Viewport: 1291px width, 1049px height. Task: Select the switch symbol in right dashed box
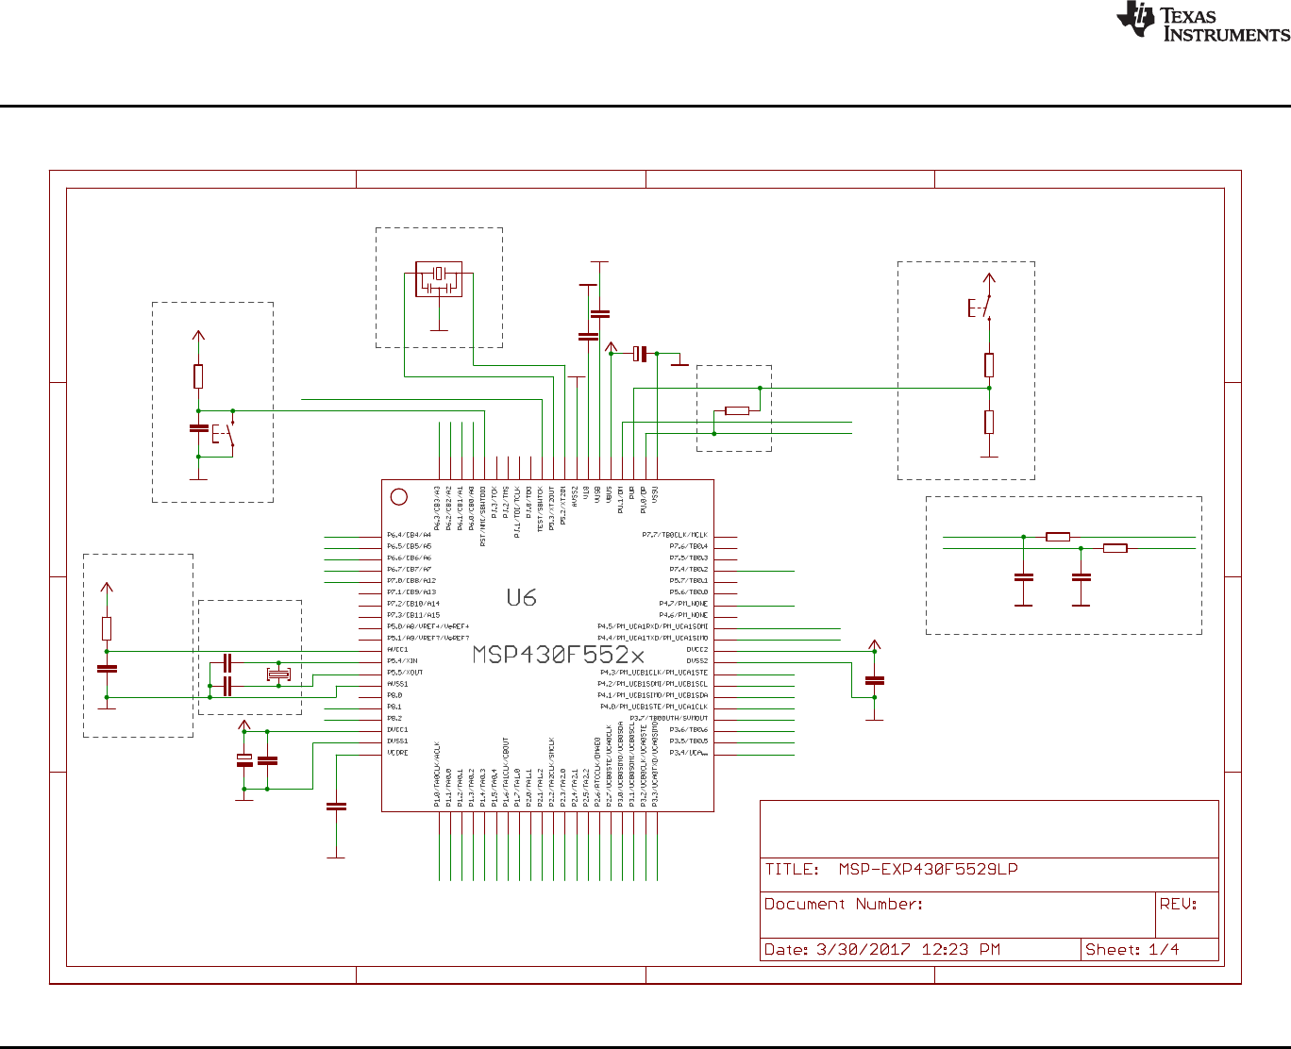[x=981, y=307]
